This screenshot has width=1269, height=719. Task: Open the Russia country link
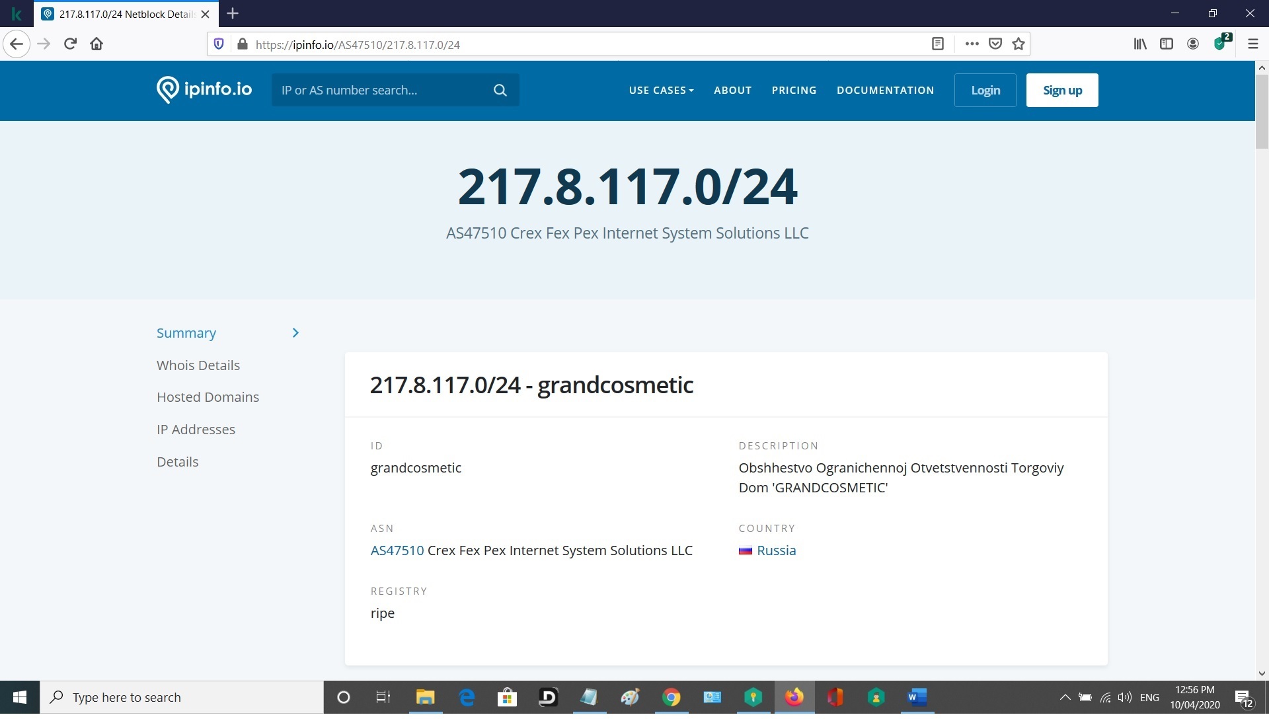point(776,550)
